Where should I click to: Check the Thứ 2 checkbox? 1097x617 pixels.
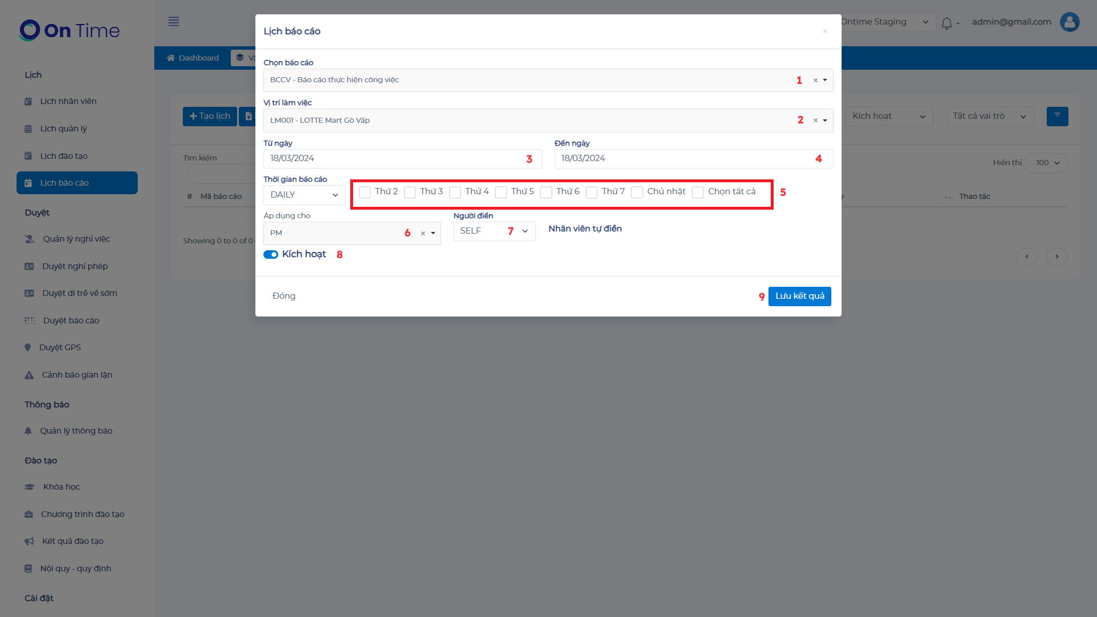[x=365, y=193]
